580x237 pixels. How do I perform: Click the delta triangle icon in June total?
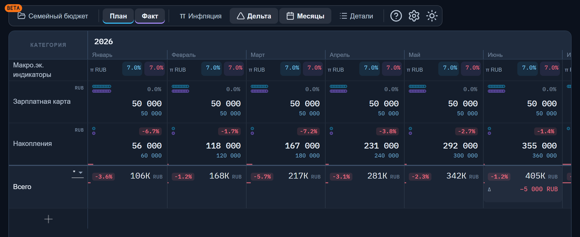tap(489, 189)
